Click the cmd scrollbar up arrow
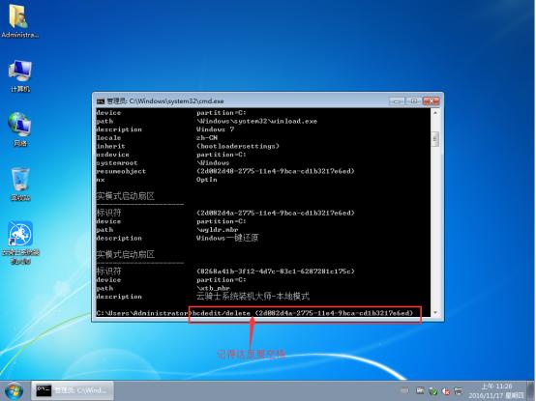Screen dimensions: 536x401 point(435,113)
